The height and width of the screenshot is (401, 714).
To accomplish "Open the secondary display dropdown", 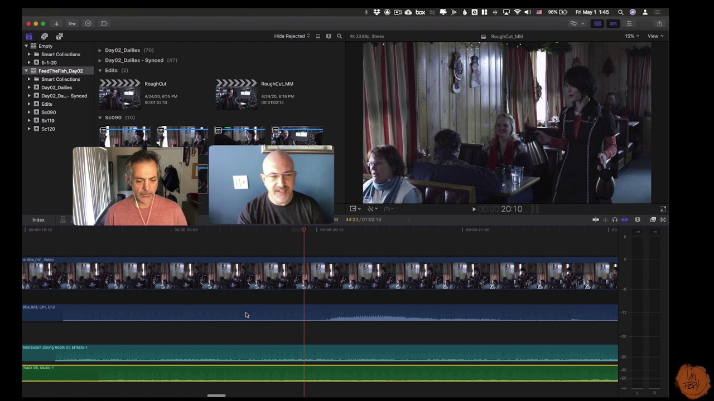I will [577, 23].
